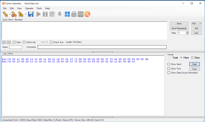This screenshot has height=122, width=205.
Task: Click the Port: COM9 status entry
Action: click(x=19, y=120)
